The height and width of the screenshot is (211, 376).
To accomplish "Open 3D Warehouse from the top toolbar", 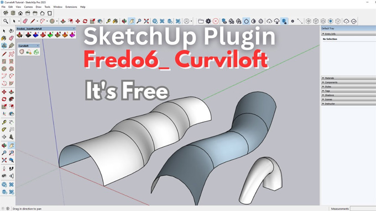I will tap(155, 21).
